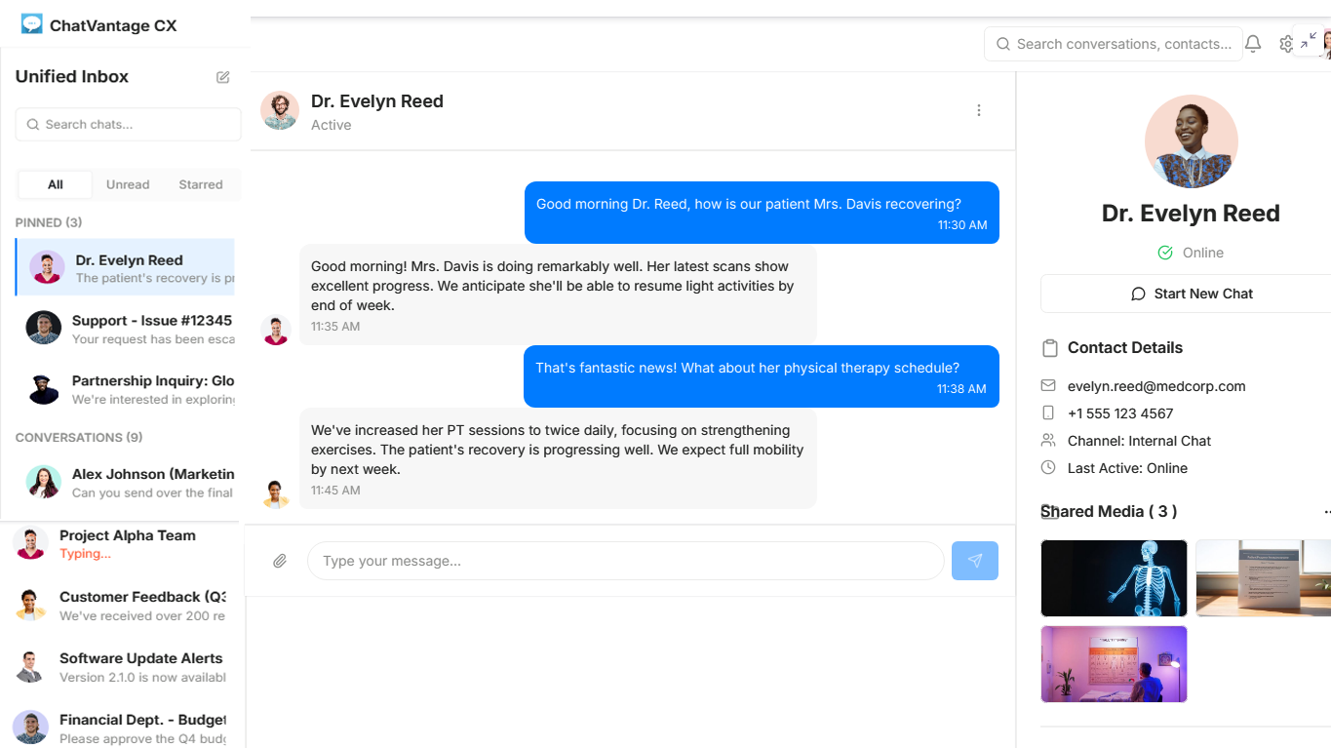Image resolution: width=1331 pixels, height=748 pixels.
Task: Switch to the Unread tab
Action: tap(128, 184)
